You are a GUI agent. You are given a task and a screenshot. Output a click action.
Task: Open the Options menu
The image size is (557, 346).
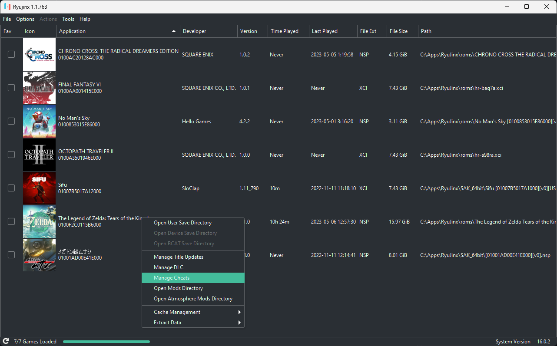(25, 19)
